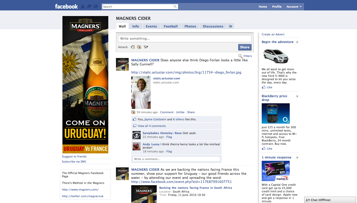Open the messages icon in top bar
The image size is (357, 203).
[89, 7]
